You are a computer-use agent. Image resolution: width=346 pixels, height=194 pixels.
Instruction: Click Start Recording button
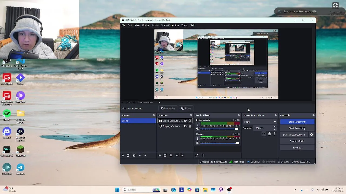click(x=297, y=128)
